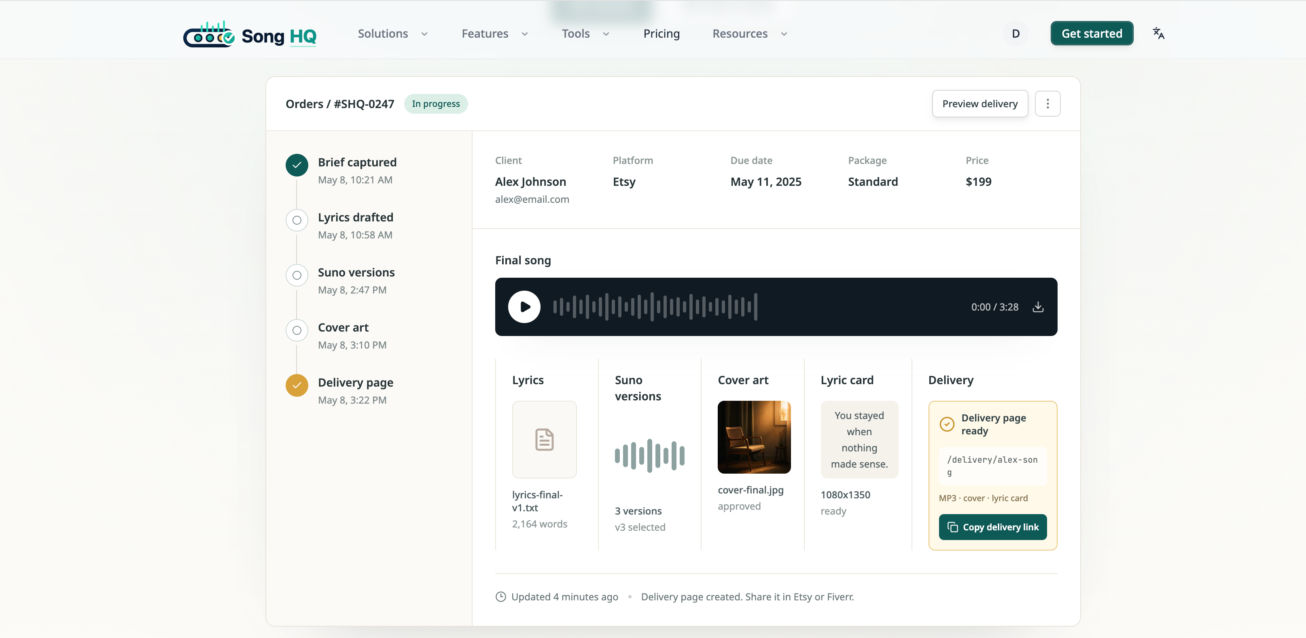Image resolution: width=1306 pixels, height=638 pixels.
Task: Click the Delivery page ready check icon
Action: coord(947,424)
